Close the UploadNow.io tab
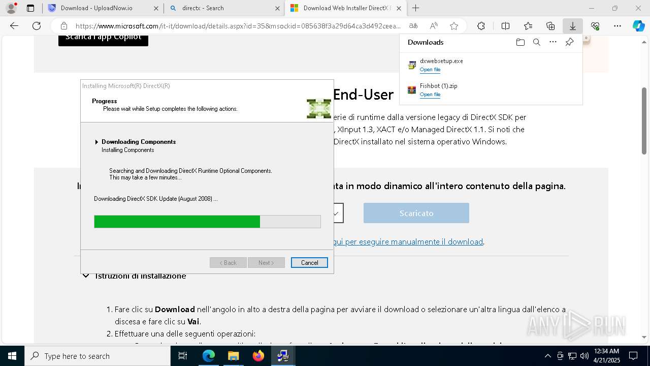Viewport: 650px width, 366px height. click(x=156, y=8)
